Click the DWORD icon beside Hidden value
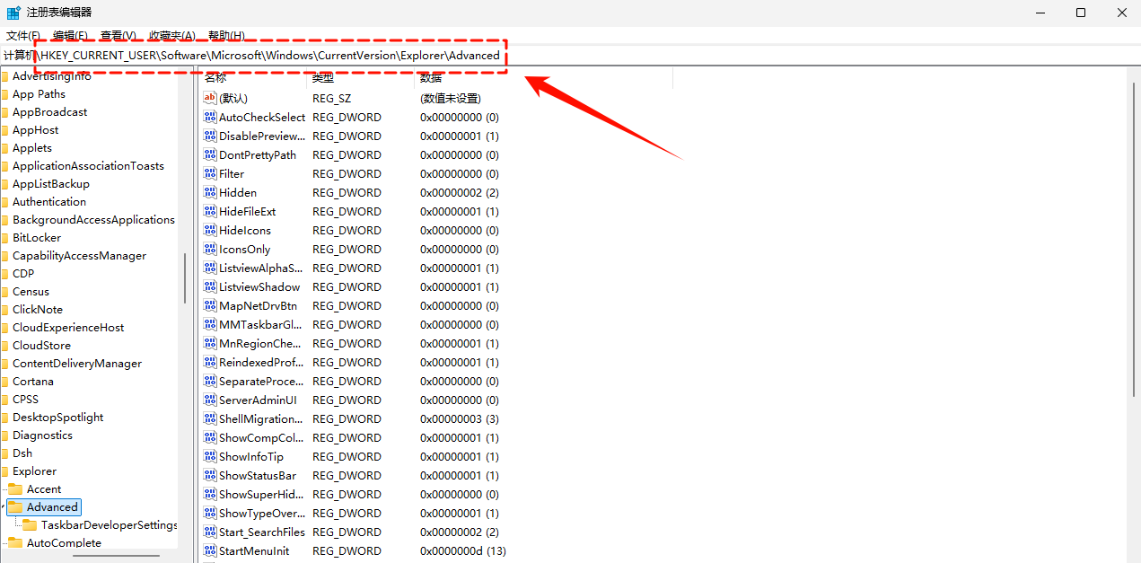Image resolution: width=1141 pixels, height=563 pixels. point(210,193)
